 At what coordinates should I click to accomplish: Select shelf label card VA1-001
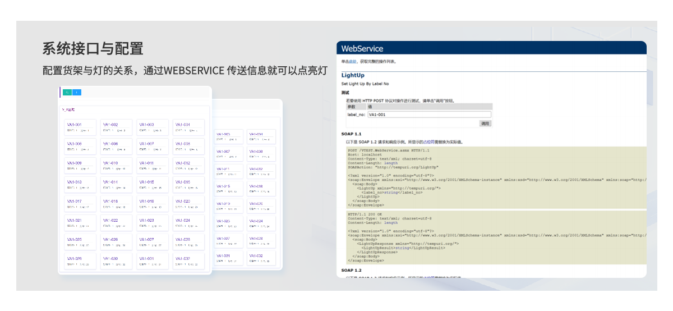point(80,127)
